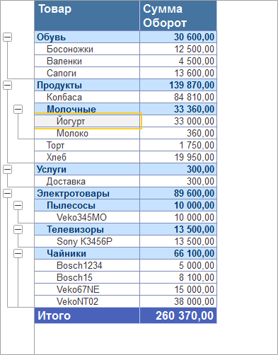The width and height of the screenshot is (278, 355).
Task: Select the 30 600,00 Обувь total
Action: coord(178,37)
